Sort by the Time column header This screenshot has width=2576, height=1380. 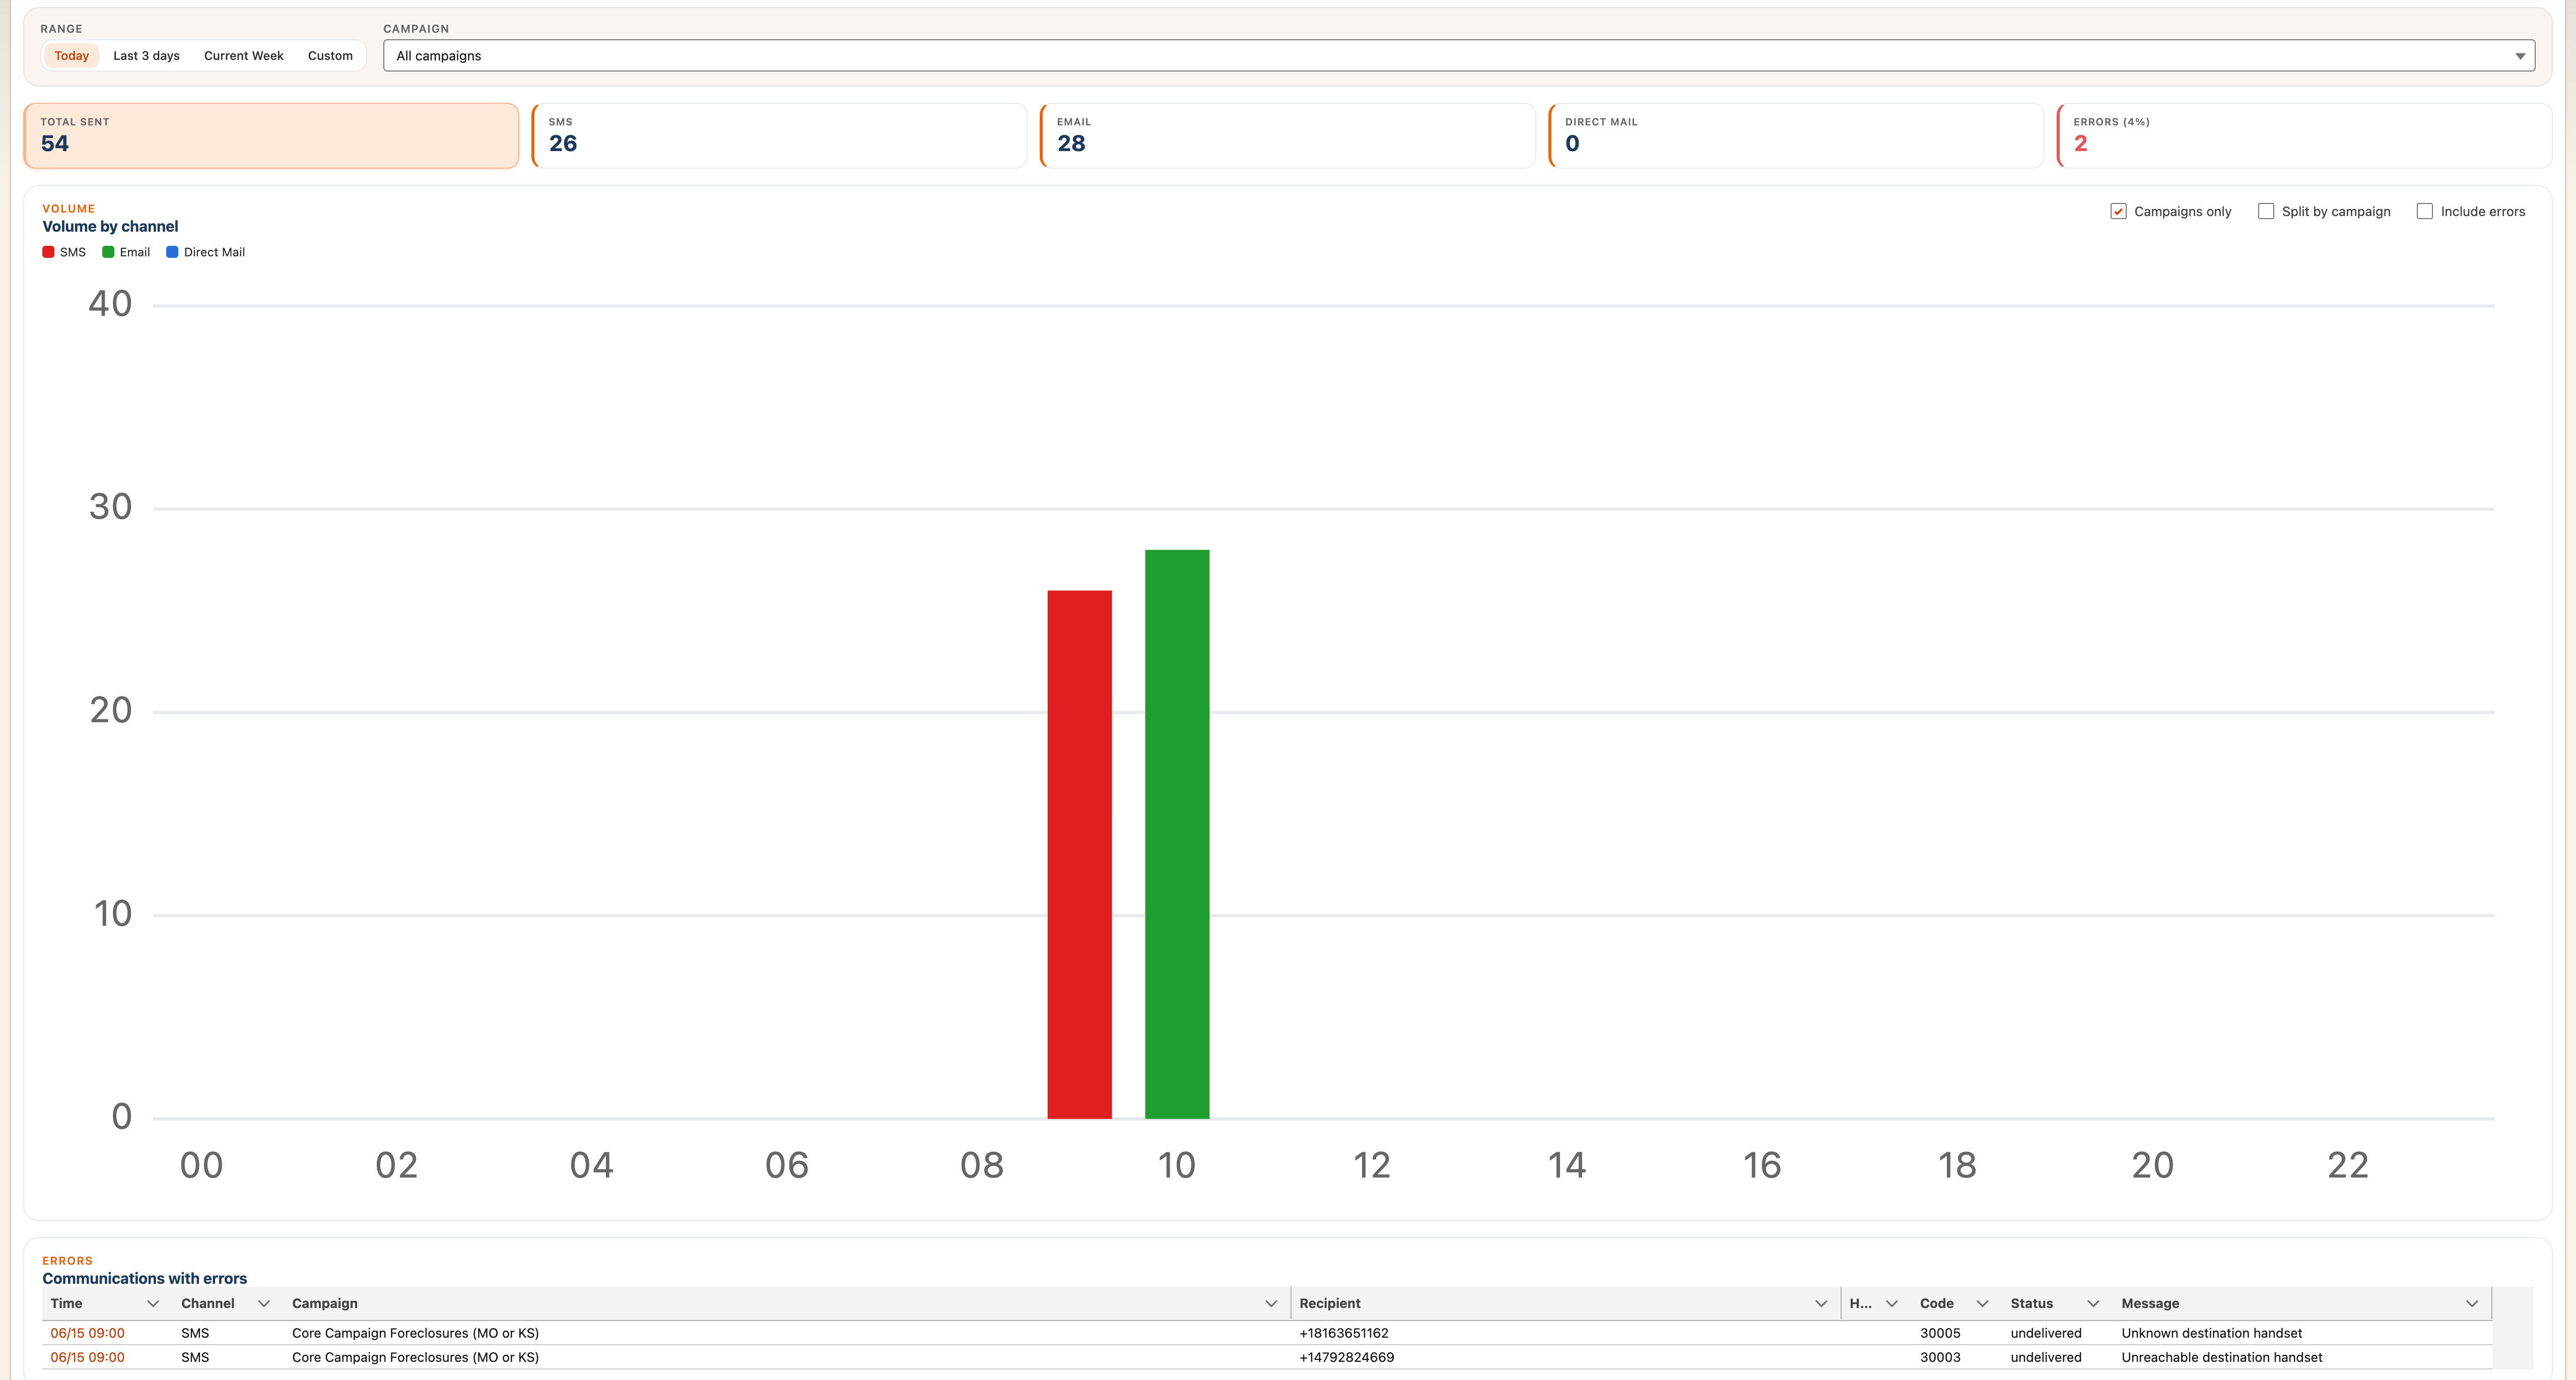[66, 1303]
